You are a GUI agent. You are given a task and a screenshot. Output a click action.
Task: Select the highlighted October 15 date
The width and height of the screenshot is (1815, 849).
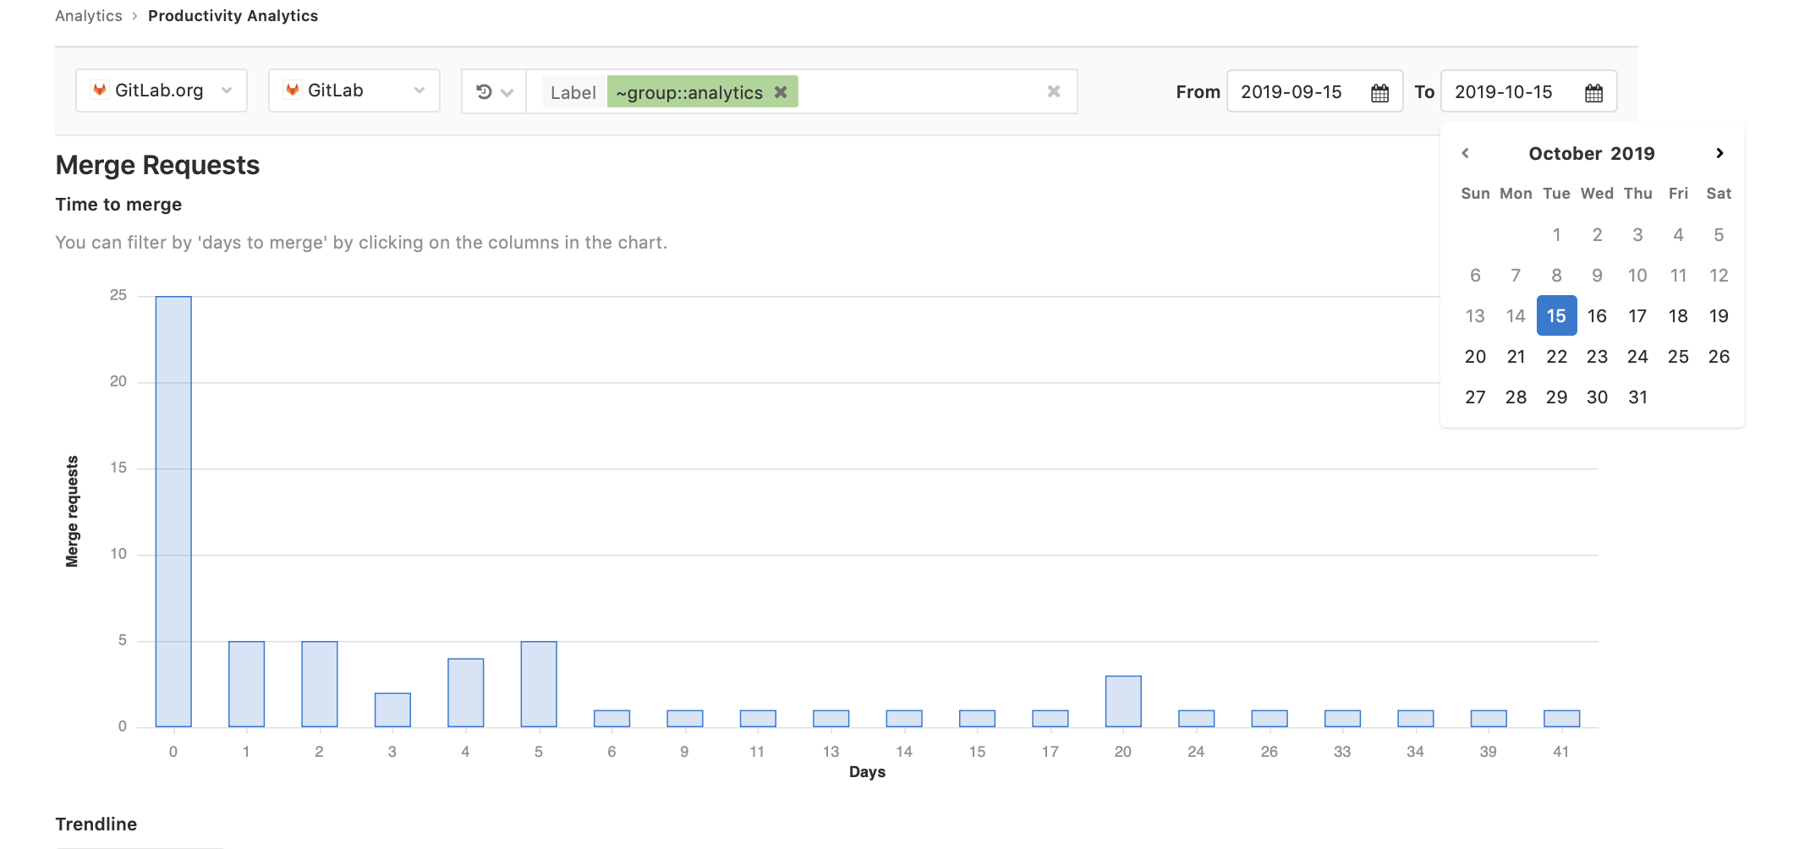[x=1556, y=315]
